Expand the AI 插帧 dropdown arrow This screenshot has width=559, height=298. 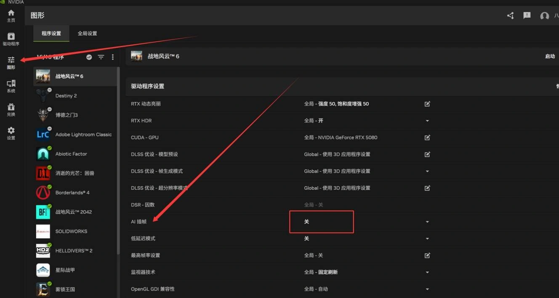point(427,222)
